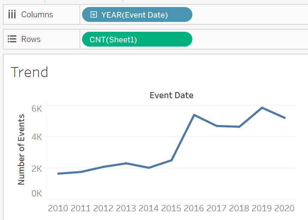This screenshot has width=308, height=220.
Task: Click the Event Date column header
Action: tap(172, 95)
